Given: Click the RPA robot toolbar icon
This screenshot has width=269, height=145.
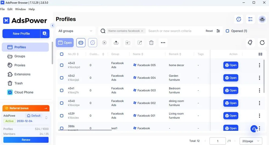Looking at the screenshot, I should (81, 43).
